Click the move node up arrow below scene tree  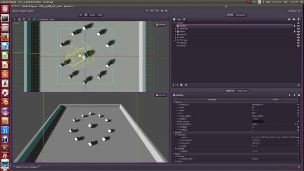click(174, 85)
